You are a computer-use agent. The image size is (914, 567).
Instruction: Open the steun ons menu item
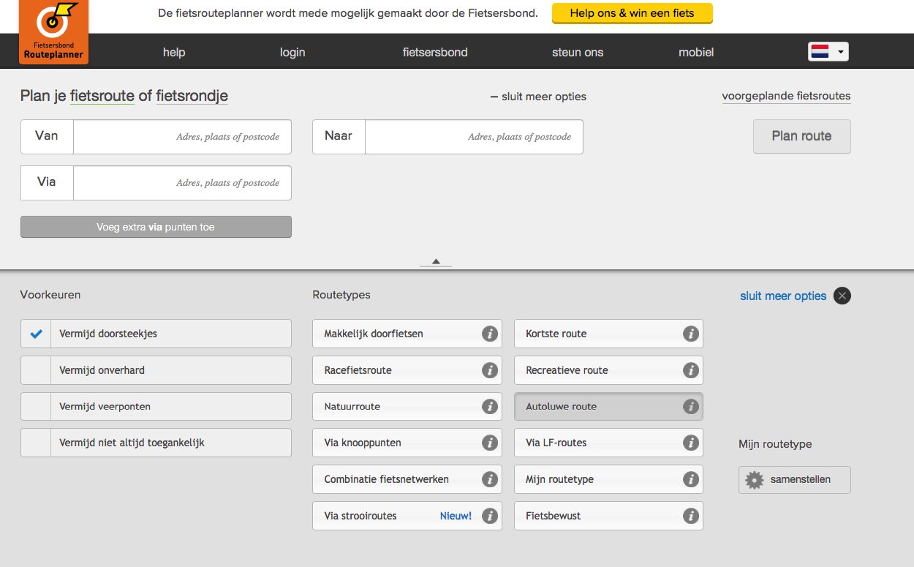click(578, 52)
